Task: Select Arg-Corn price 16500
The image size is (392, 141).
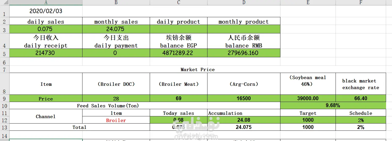Action: [x=244, y=98]
